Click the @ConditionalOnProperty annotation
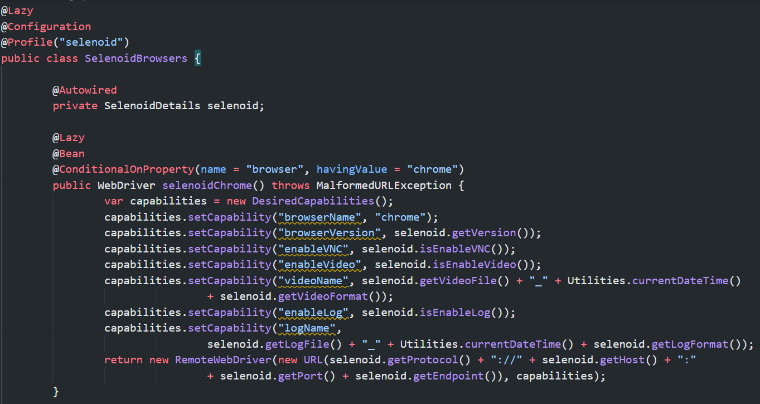760x404 pixels. point(123,169)
